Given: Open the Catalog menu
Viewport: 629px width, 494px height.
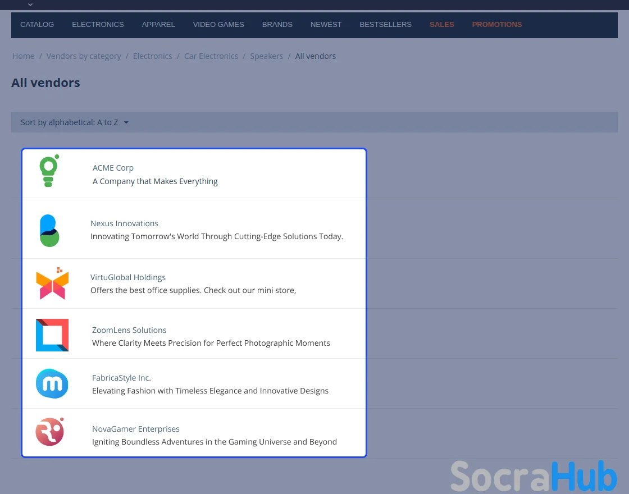Looking at the screenshot, I should coord(37,25).
